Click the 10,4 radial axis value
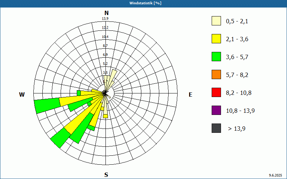Viewport: 287px width, 179px height. coord(105,37)
